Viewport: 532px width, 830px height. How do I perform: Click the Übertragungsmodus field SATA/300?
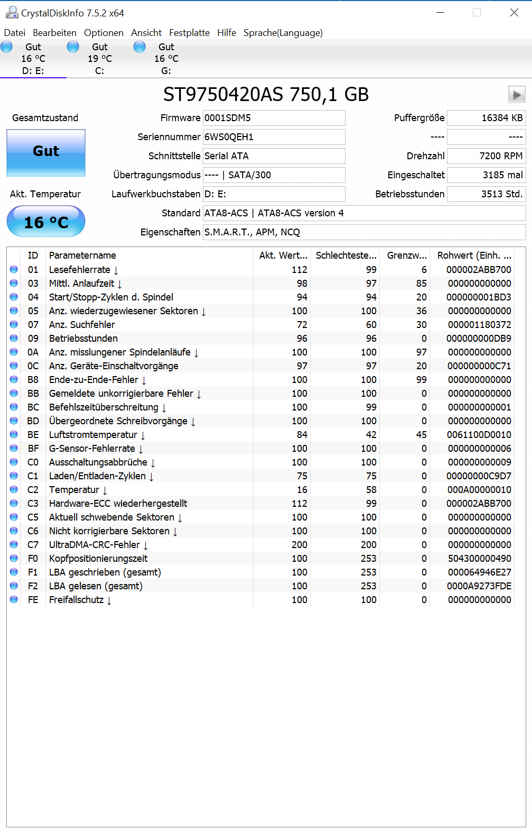click(x=274, y=175)
